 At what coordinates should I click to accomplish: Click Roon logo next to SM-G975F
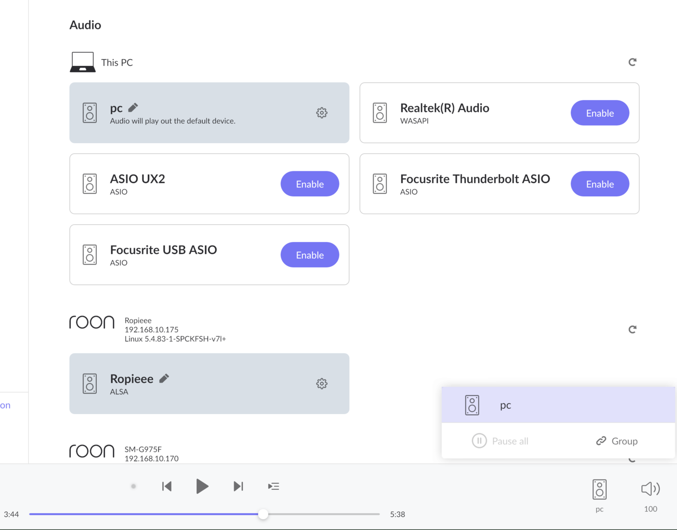click(92, 451)
